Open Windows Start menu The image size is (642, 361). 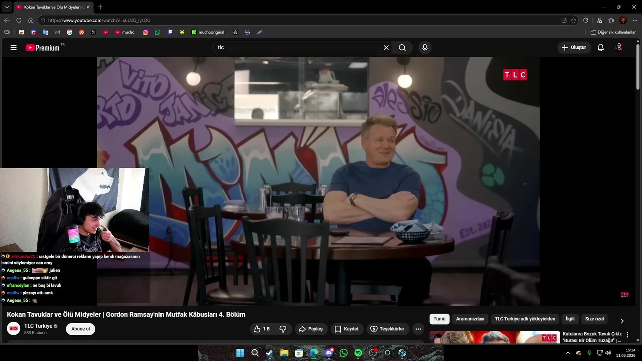coord(240,353)
